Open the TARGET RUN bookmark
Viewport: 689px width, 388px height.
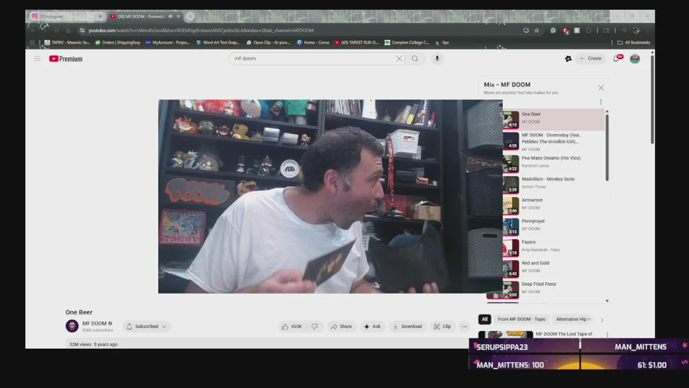356,43
